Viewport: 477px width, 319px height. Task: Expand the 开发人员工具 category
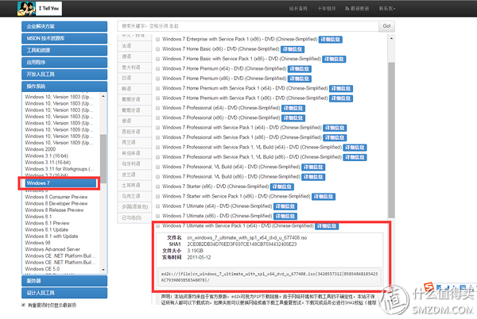(x=64, y=75)
